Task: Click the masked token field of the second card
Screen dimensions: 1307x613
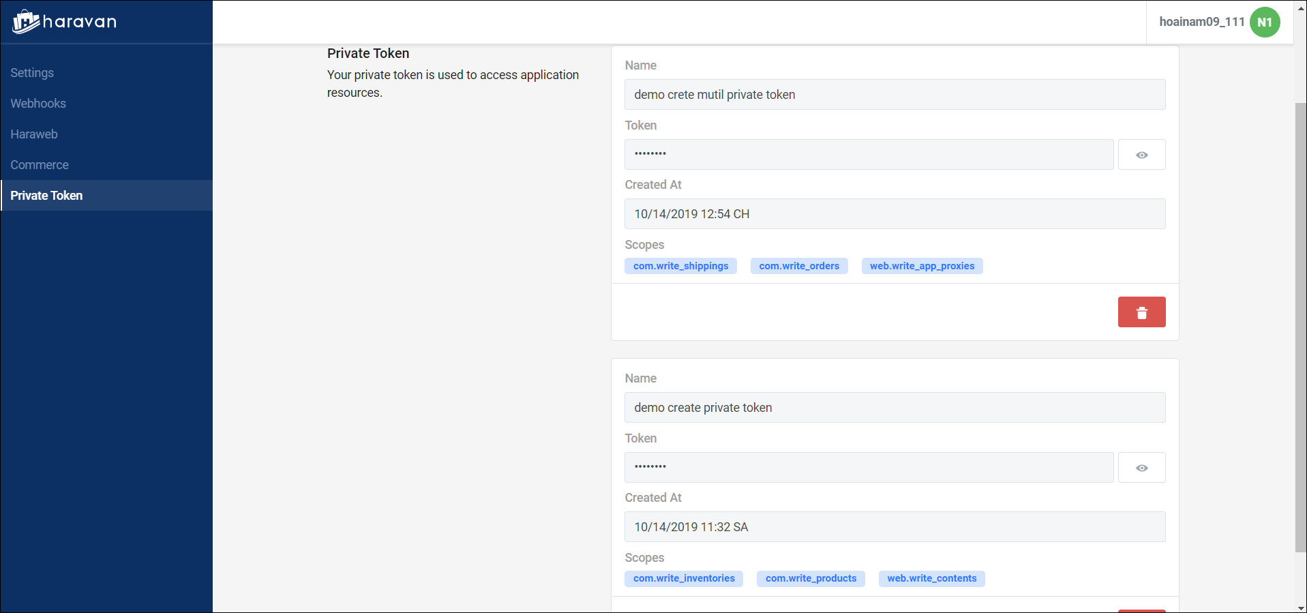Action: point(869,468)
